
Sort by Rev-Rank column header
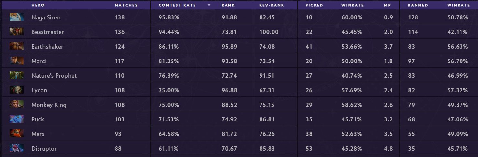pyautogui.click(x=272, y=5)
